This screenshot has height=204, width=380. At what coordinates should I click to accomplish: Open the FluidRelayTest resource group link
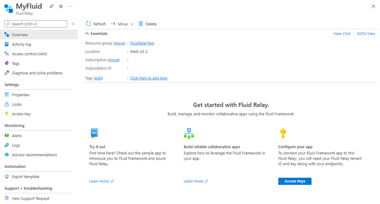142,43
